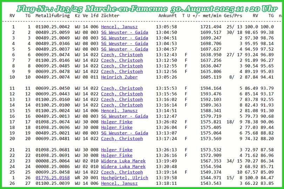Click SG Weuster - Gaida link for ring 00489.25.0037
This screenshot has height=189, width=284.
124,49
